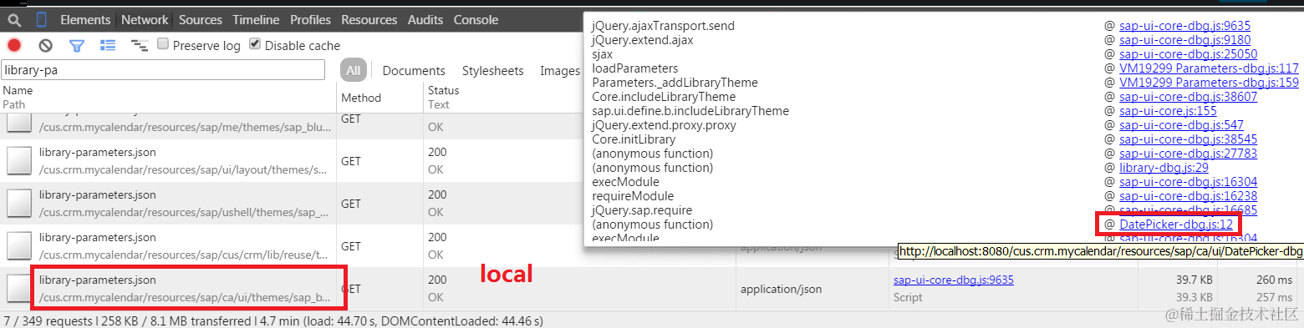Open sap-ui-core-dbg.js:547 link
The height and width of the screenshot is (328, 1304).
[1181, 125]
